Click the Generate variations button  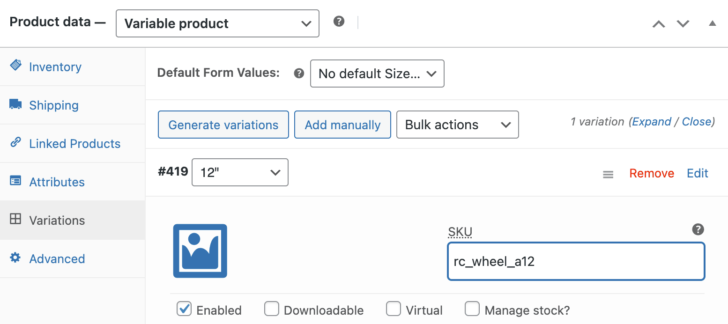click(x=223, y=125)
